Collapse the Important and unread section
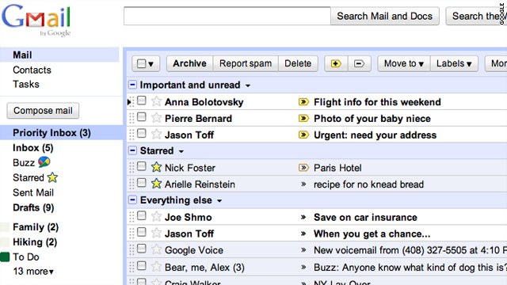 click(x=132, y=85)
